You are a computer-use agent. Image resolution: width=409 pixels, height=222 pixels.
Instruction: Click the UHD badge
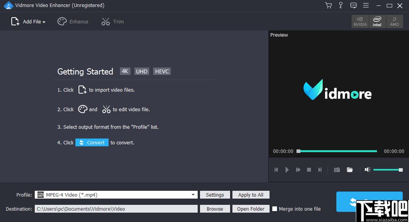coord(142,71)
